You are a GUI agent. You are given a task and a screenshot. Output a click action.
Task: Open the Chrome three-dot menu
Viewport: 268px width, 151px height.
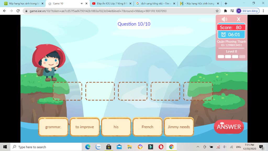(x=263, y=11)
